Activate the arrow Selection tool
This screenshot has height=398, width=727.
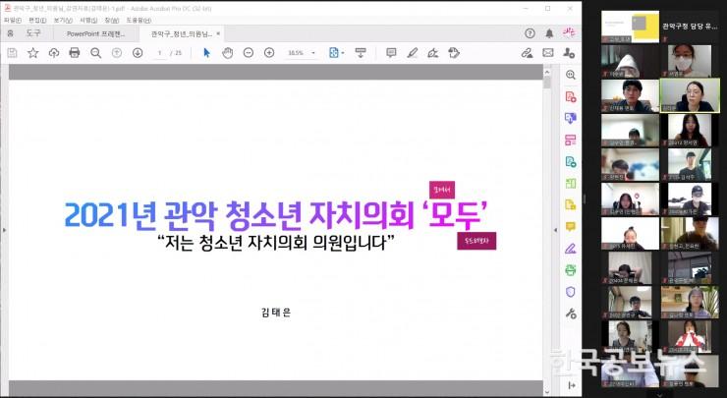(x=206, y=53)
